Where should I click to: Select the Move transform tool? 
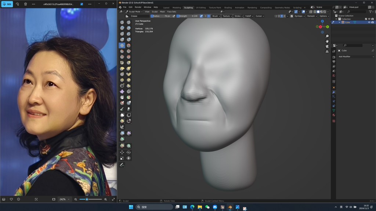point(122,152)
